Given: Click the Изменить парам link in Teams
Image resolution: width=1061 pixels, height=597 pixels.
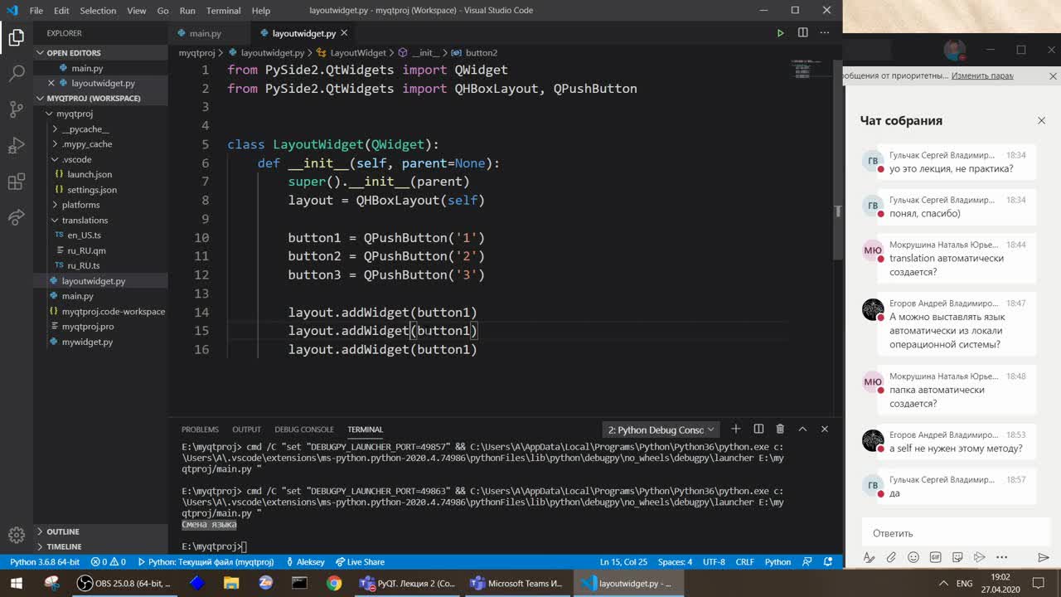Looking at the screenshot, I should pos(982,75).
